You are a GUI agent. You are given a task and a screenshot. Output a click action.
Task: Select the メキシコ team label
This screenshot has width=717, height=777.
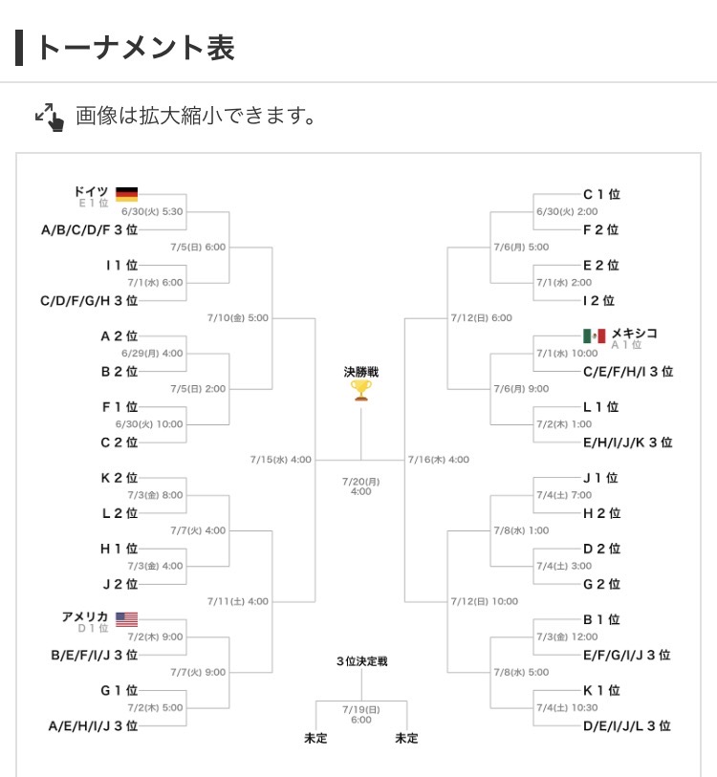(x=634, y=333)
